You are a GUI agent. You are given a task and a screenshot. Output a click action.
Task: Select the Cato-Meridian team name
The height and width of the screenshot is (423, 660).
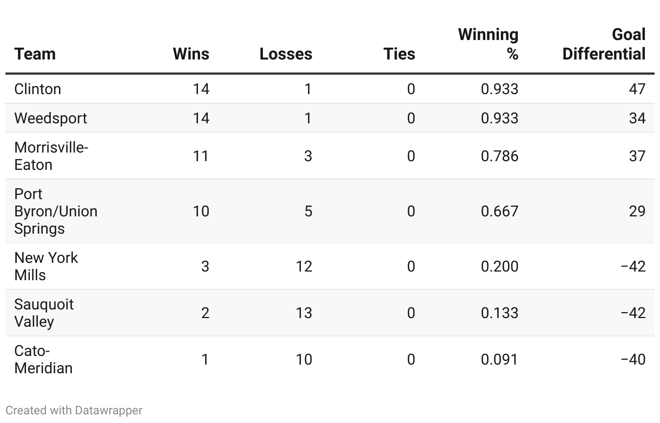pyautogui.click(x=43, y=359)
